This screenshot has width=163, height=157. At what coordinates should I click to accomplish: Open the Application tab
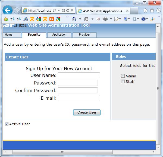tap(59, 35)
